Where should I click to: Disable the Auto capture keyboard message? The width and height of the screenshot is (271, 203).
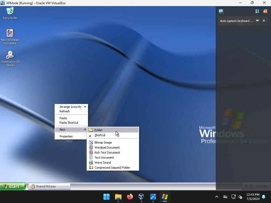pyautogui.click(x=258, y=21)
